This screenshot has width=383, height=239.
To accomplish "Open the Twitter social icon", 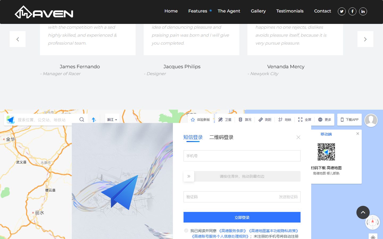I will (x=342, y=11).
